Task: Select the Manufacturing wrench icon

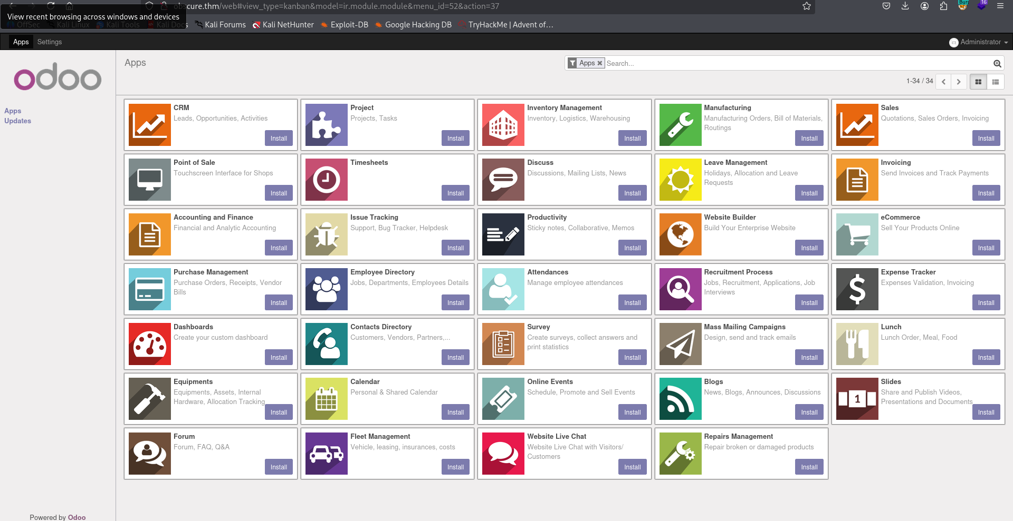Action: 680,125
